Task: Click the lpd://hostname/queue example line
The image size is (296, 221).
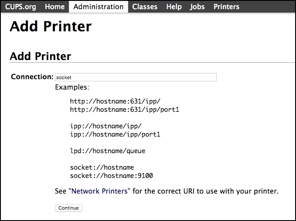Action: (108, 151)
